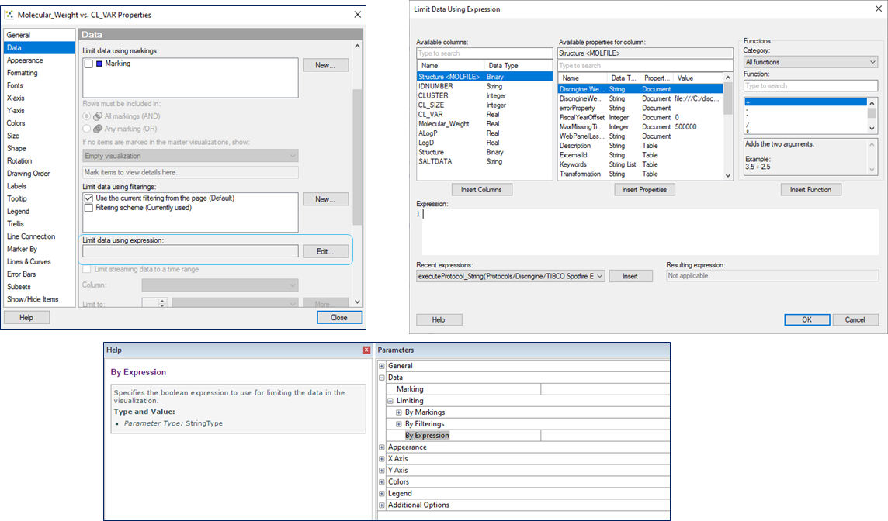
Task: Click scroll down arrow of function list
Action: [x=872, y=129]
